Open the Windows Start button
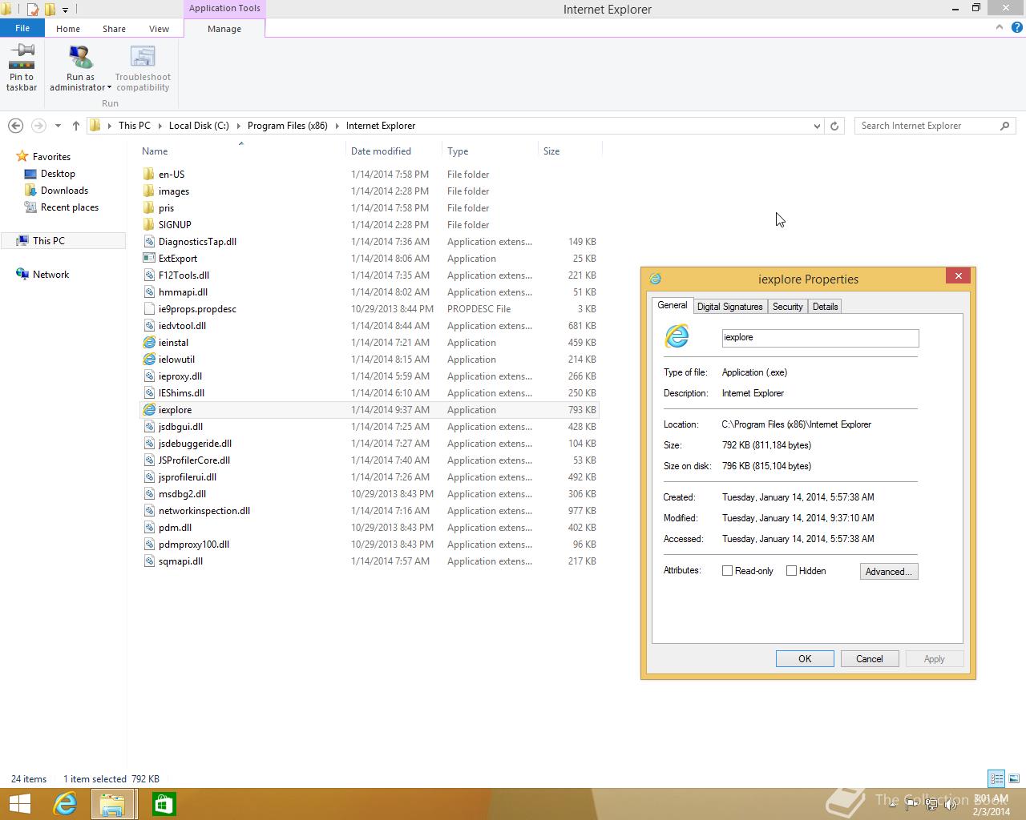 (x=19, y=804)
